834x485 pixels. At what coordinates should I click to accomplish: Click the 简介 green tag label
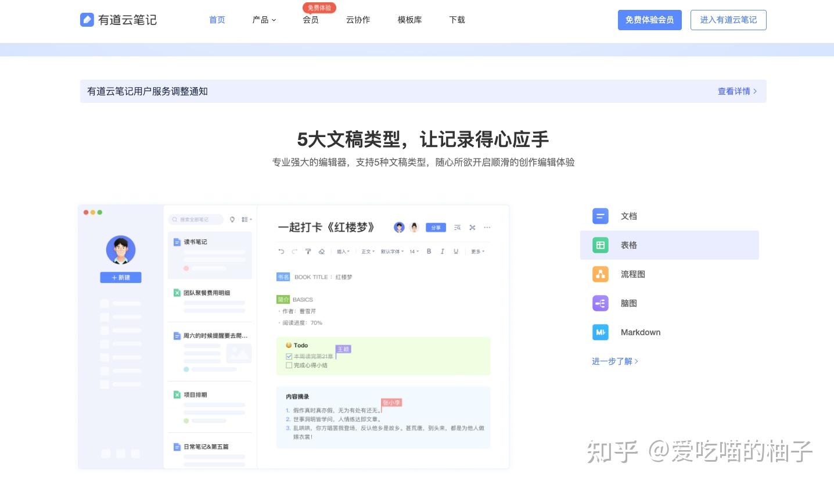283,300
